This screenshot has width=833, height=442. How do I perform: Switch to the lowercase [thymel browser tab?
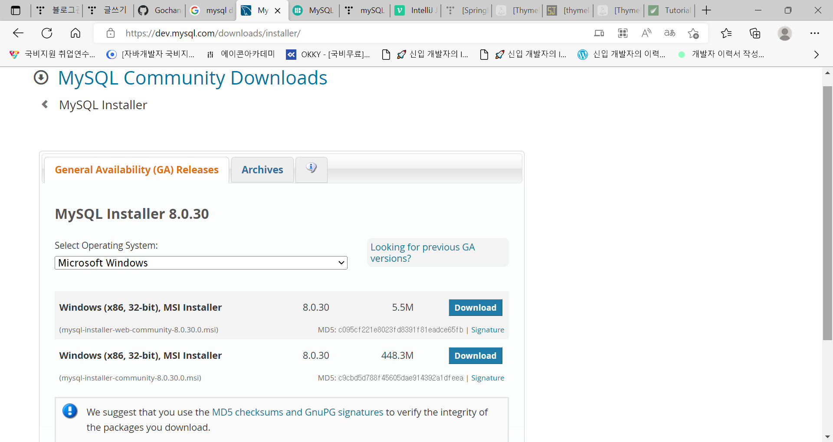568,10
